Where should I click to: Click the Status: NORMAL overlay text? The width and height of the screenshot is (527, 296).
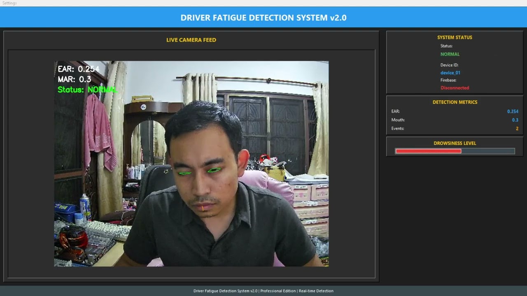click(x=87, y=90)
